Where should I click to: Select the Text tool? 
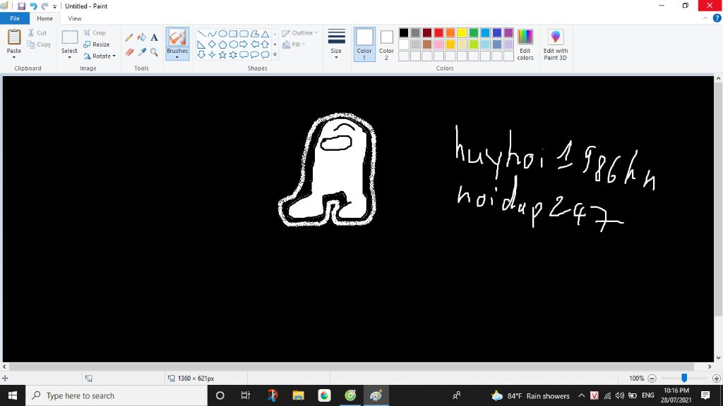coord(154,37)
